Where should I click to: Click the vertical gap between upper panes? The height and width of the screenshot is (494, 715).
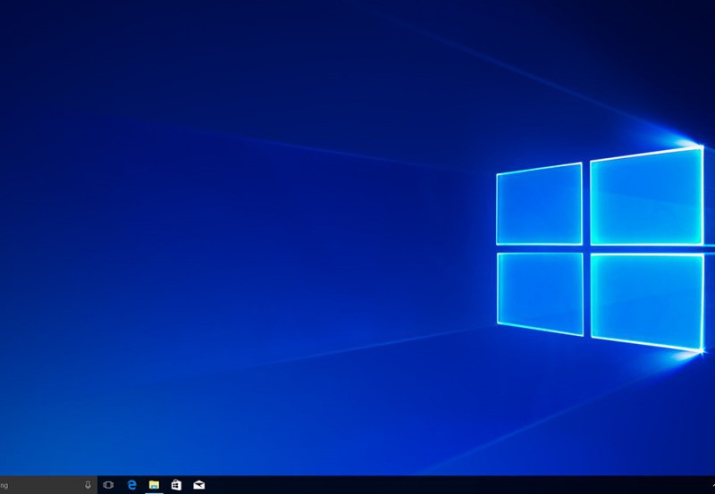(586, 203)
